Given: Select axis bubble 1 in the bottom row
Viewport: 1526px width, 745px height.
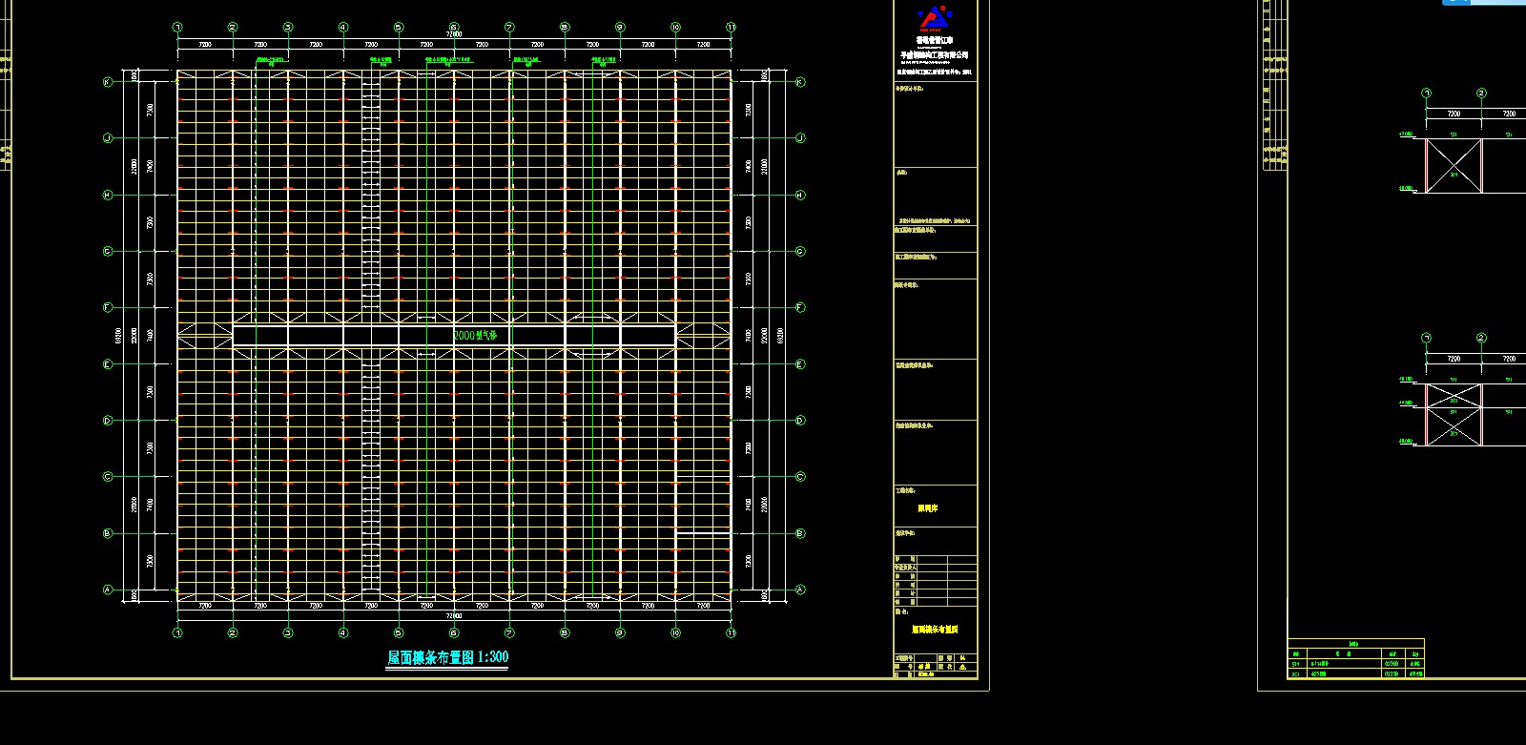Looking at the screenshot, I should pos(177,632).
